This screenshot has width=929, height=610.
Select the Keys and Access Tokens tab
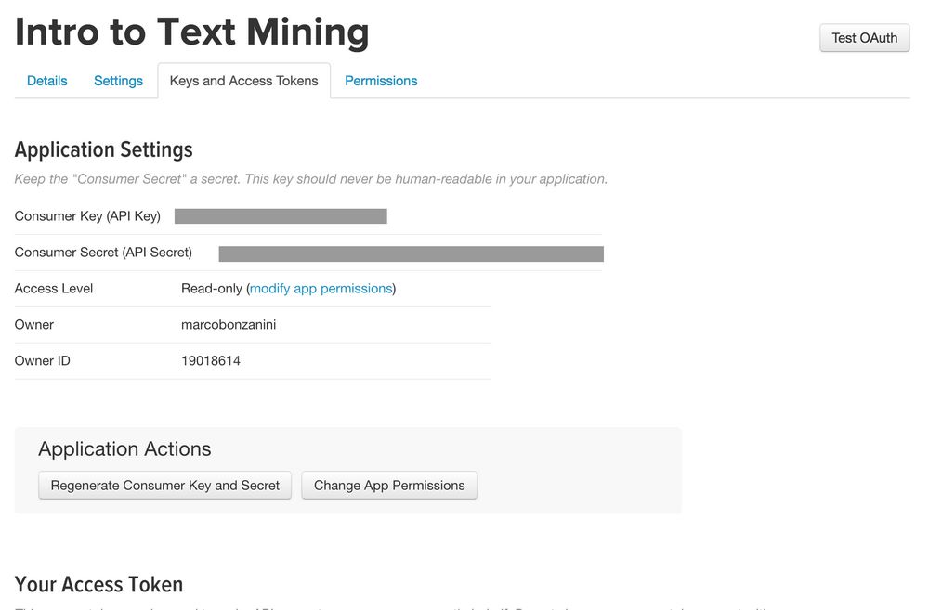click(x=243, y=81)
